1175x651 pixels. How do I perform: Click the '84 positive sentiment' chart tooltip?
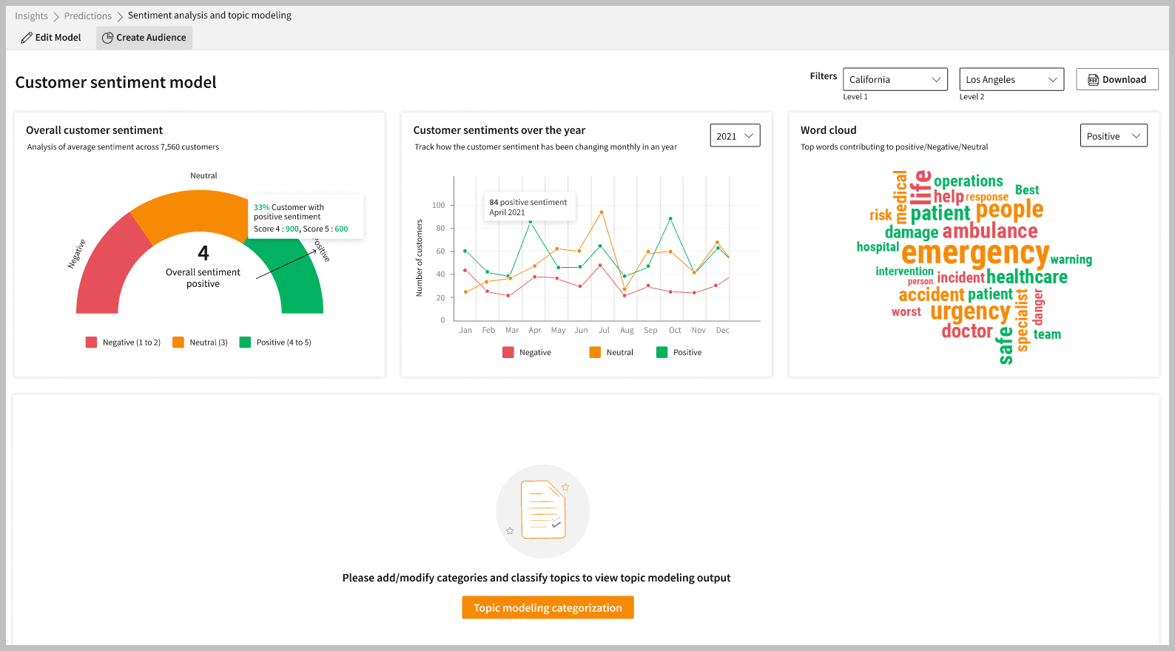[529, 207]
